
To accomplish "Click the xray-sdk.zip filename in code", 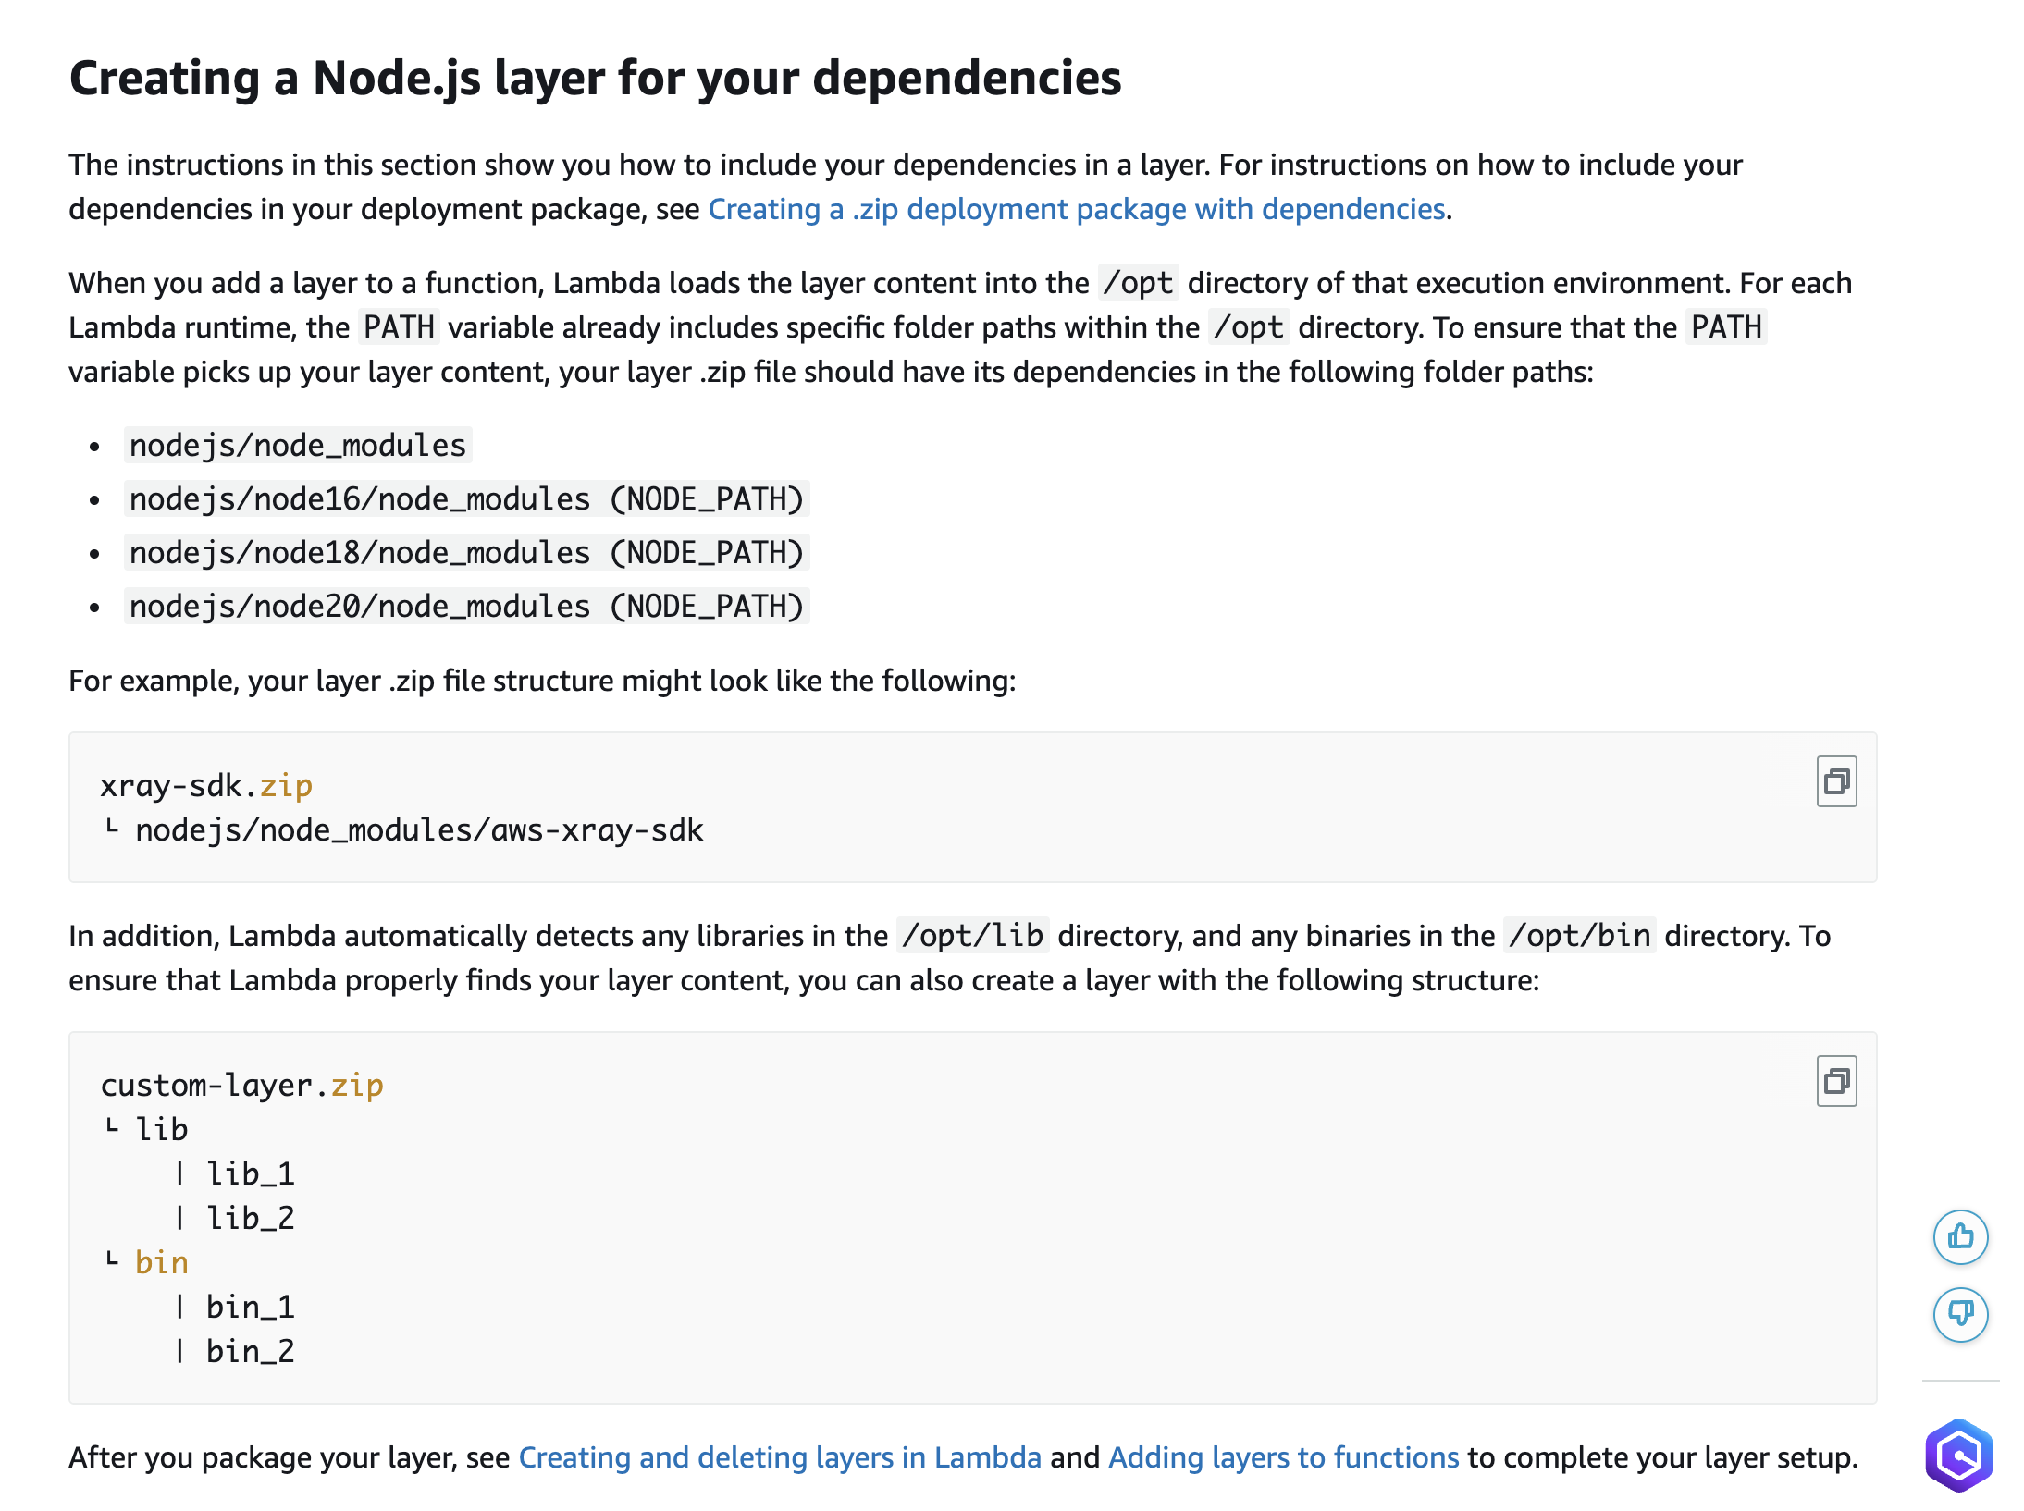I will coord(206,786).
